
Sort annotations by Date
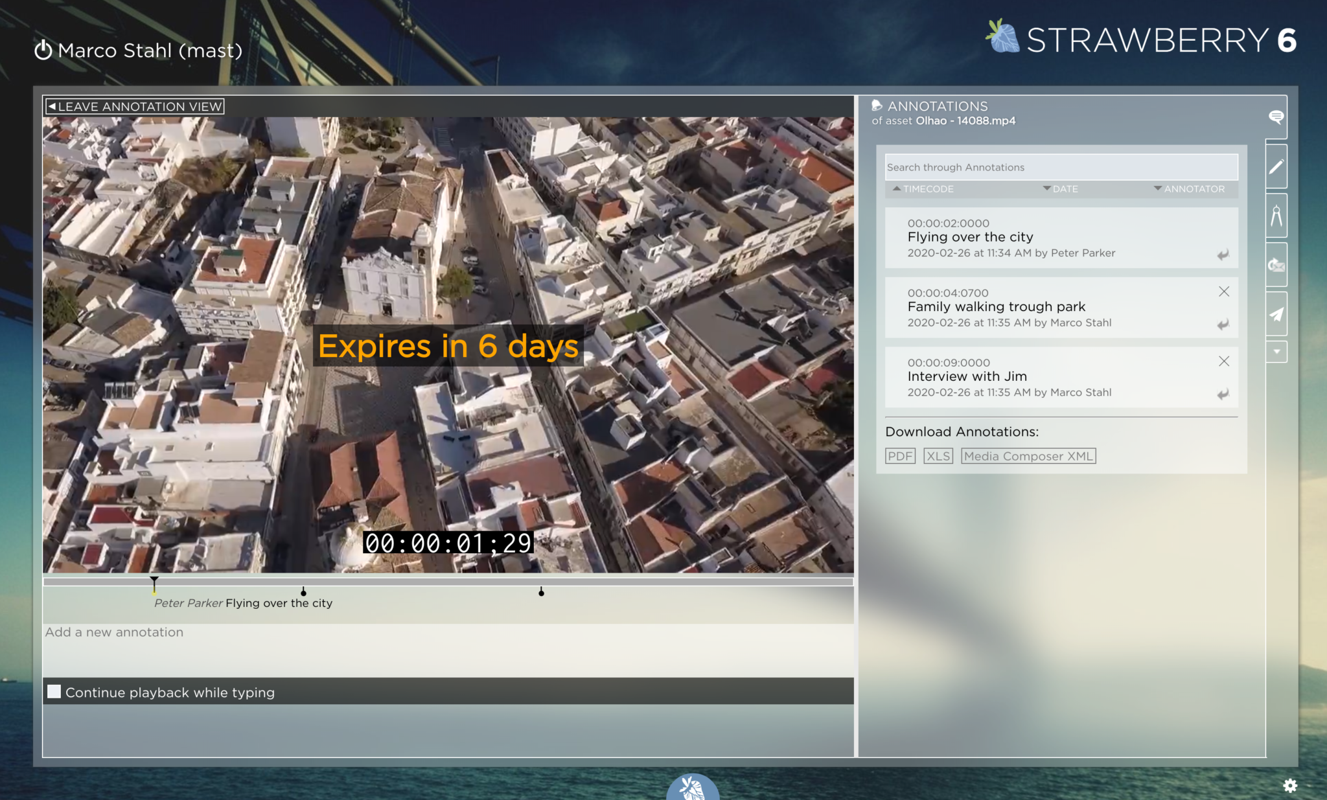click(1060, 189)
